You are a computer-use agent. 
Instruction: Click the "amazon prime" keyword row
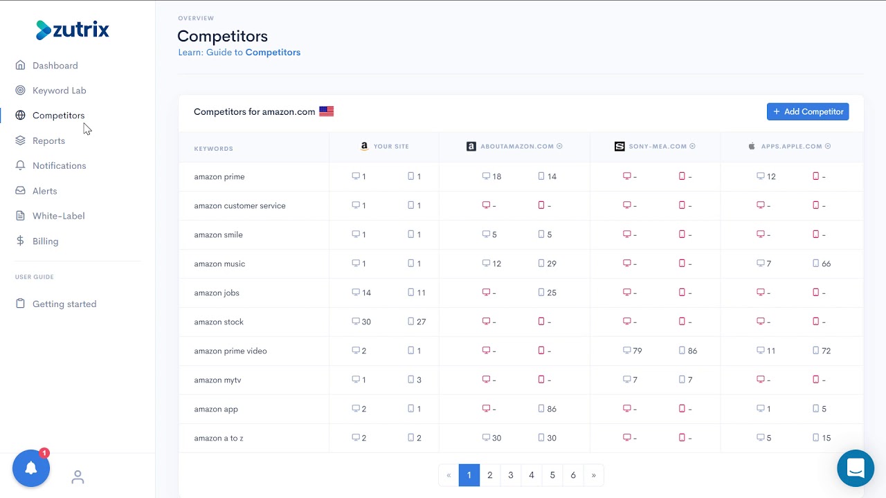point(521,176)
